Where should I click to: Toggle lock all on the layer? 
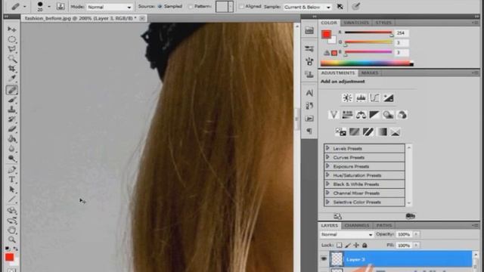coord(365,245)
